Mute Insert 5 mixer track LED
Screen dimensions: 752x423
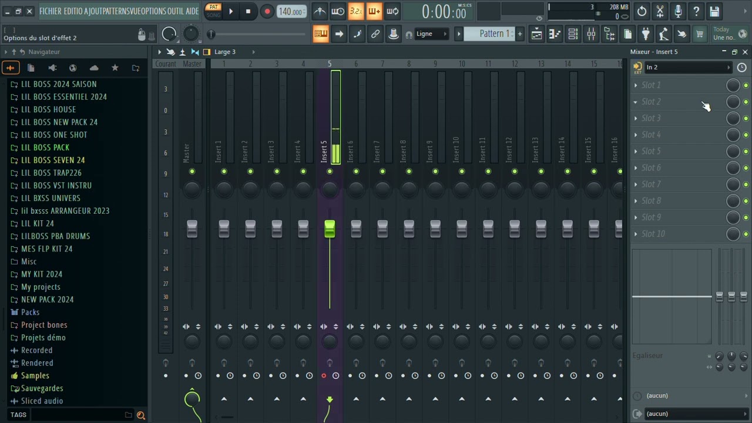point(330,172)
